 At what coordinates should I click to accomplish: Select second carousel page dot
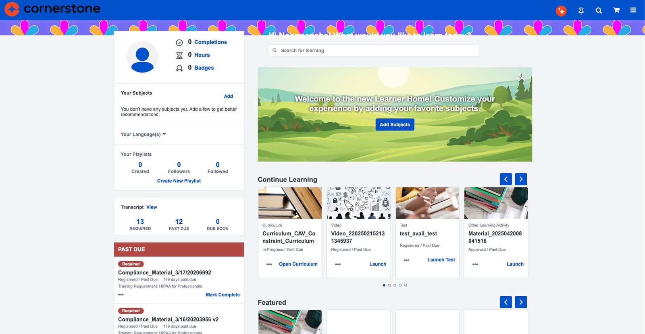389,285
